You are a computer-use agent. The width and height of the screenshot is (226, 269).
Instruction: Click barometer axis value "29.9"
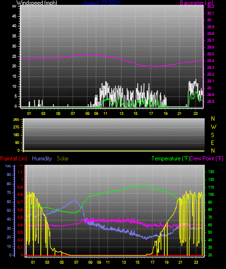click(x=210, y=27)
